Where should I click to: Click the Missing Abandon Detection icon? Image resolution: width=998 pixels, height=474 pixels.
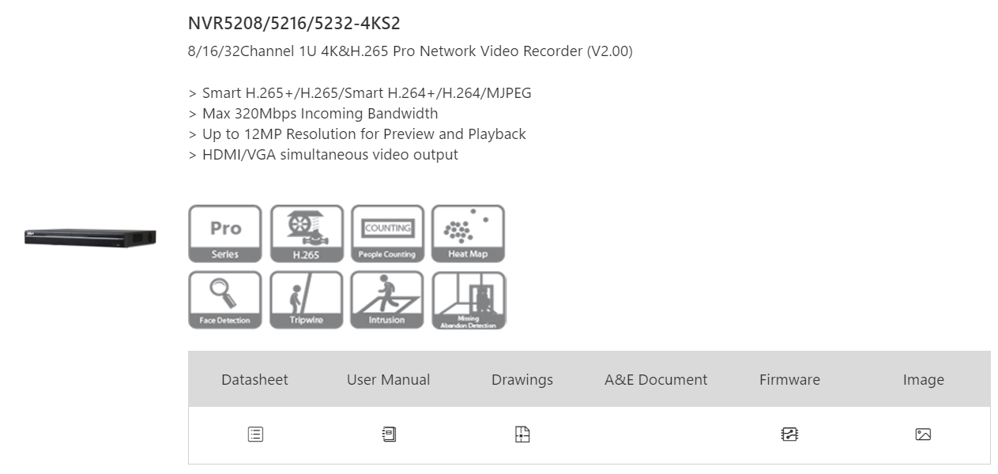coord(469,300)
